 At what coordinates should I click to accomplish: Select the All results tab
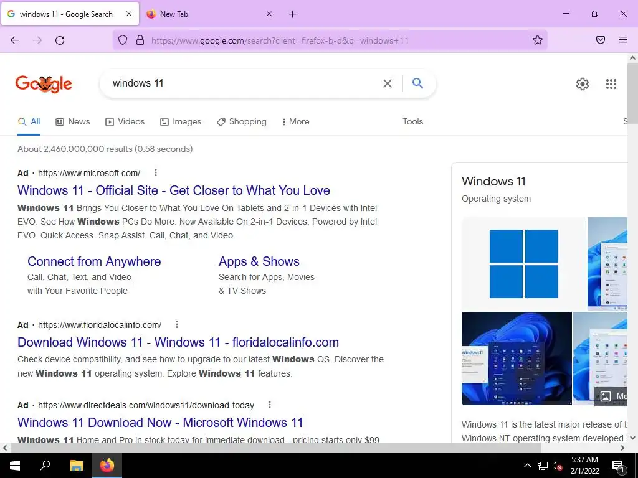[x=29, y=121]
